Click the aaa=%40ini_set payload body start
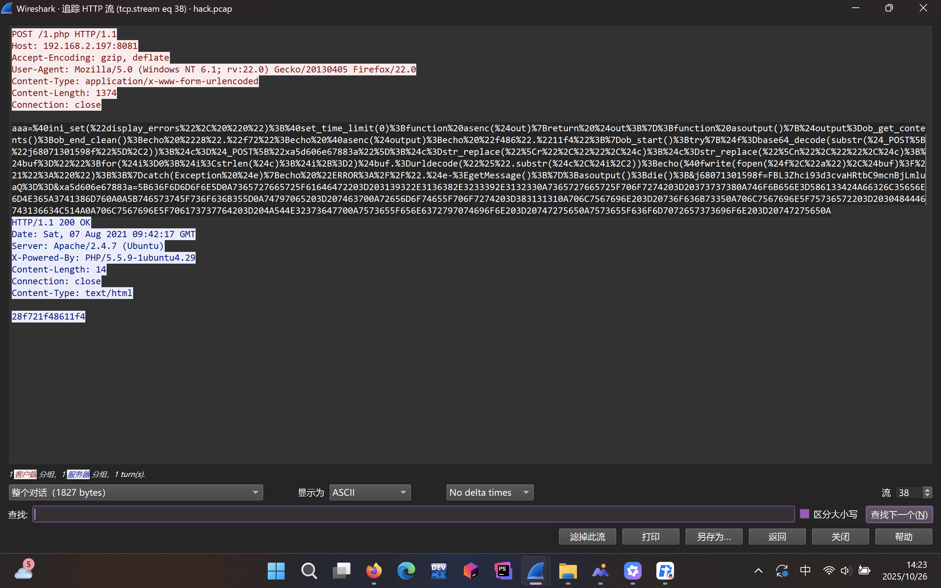 click(49, 128)
